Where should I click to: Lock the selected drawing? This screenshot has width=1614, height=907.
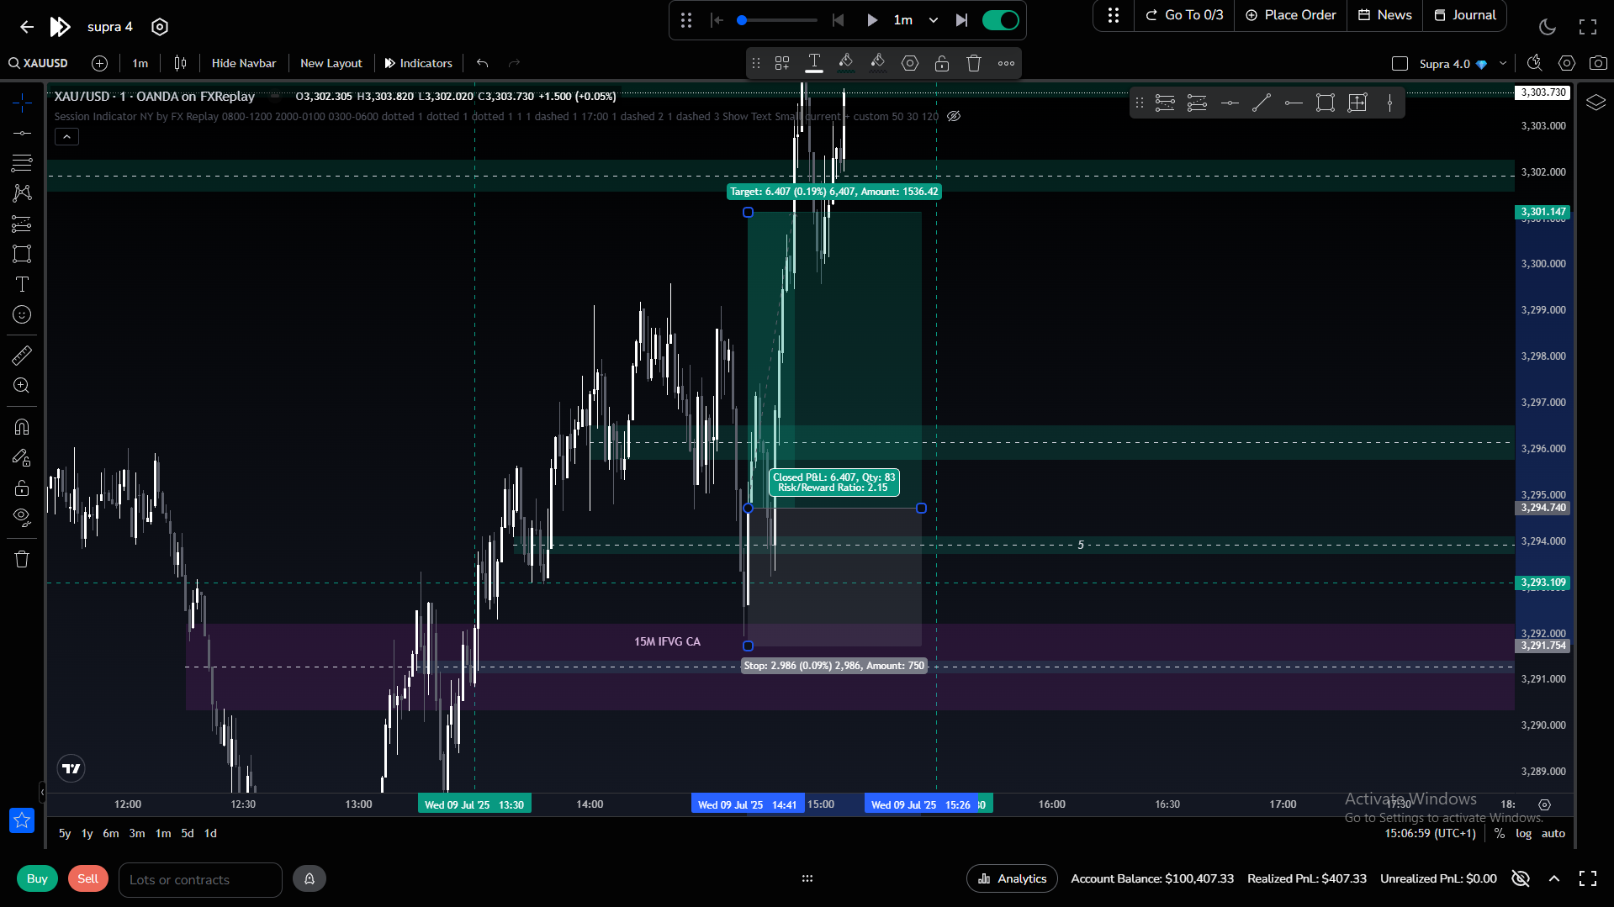pyautogui.click(x=942, y=63)
